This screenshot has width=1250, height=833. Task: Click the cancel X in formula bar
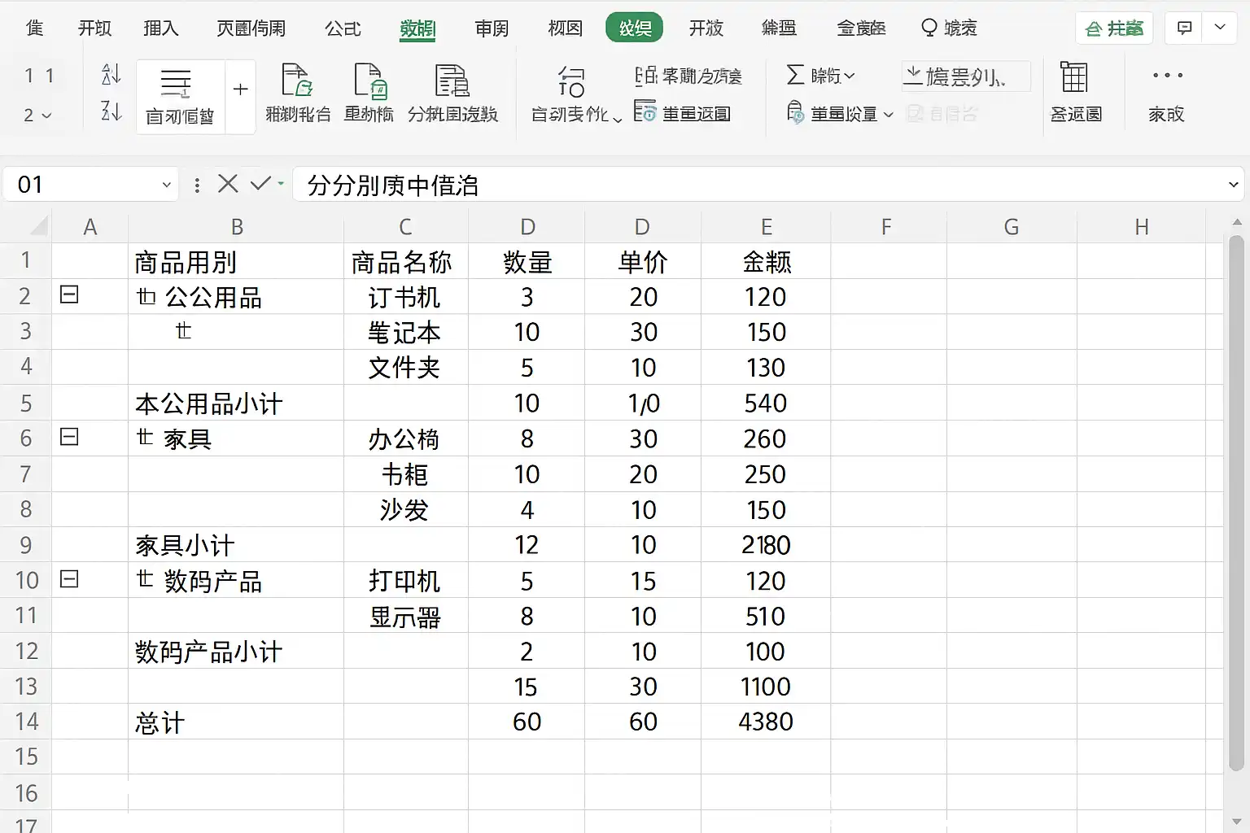point(228,184)
